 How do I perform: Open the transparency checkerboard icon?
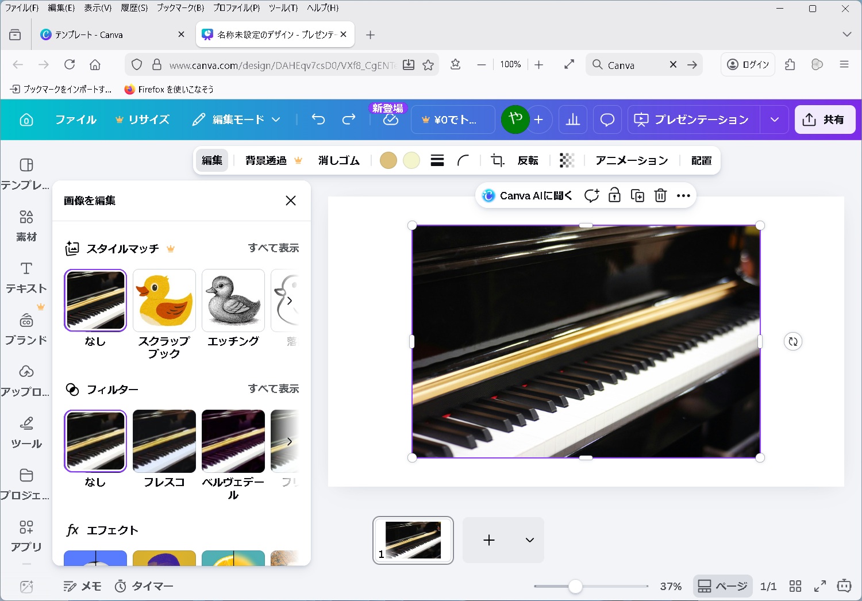[x=567, y=161]
